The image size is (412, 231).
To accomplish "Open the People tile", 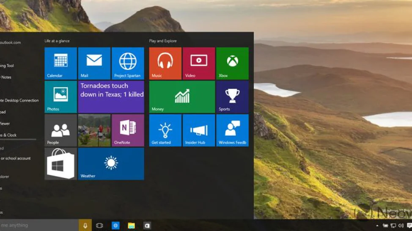I will 60,130.
